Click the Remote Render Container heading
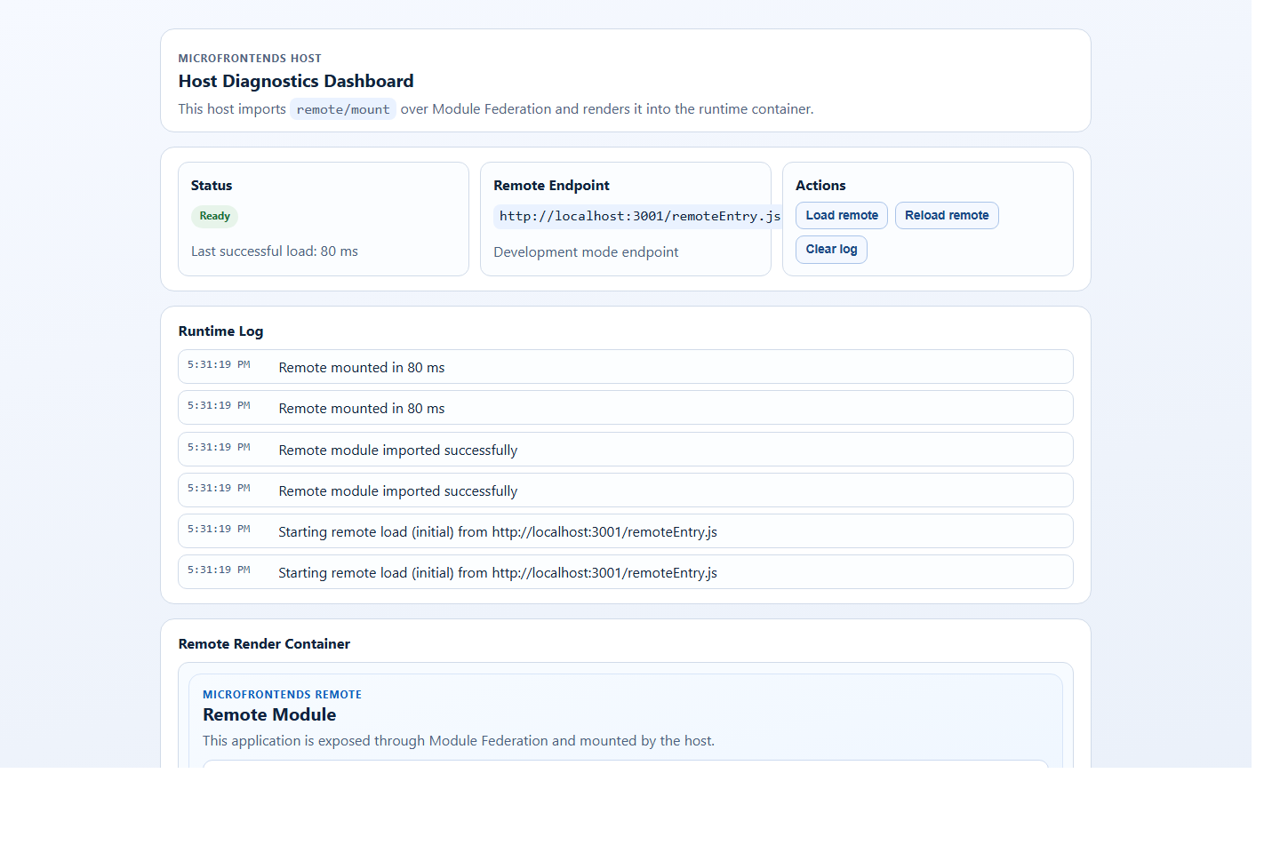This screenshot has height=853, width=1280. click(x=264, y=643)
